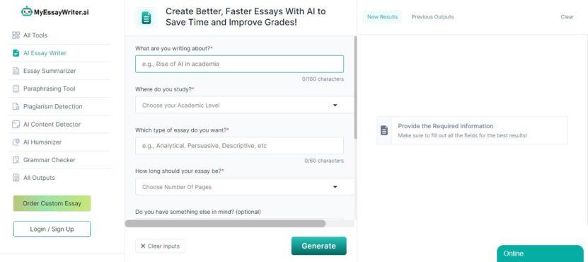The image size is (588, 262).
Task: Click the horizontal scrollbar under the form
Action: click(x=225, y=224)
